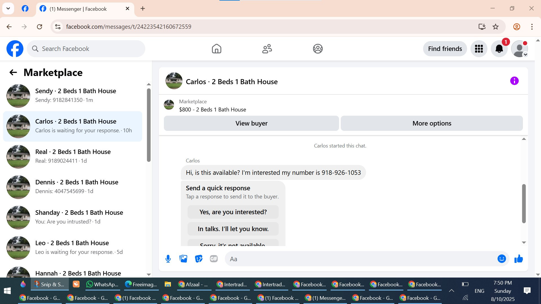Open the Real conversation
This screenshot has height=304, width=541.
point(72,157)
